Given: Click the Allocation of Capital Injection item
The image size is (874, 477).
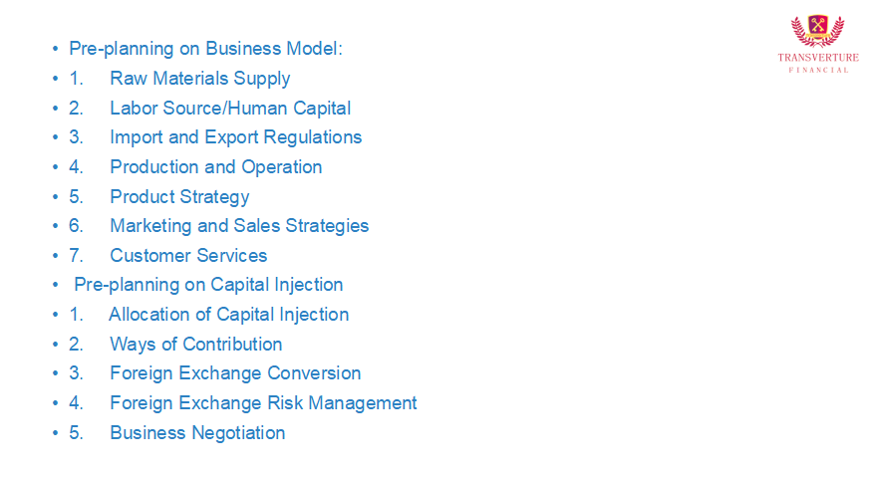Looking at the screenshot, I should coord(228,315).
